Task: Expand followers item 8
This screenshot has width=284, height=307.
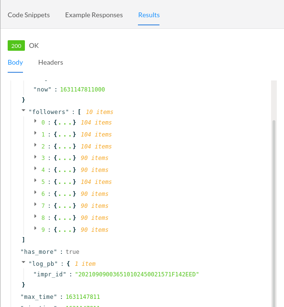Action: coord(35,216)
